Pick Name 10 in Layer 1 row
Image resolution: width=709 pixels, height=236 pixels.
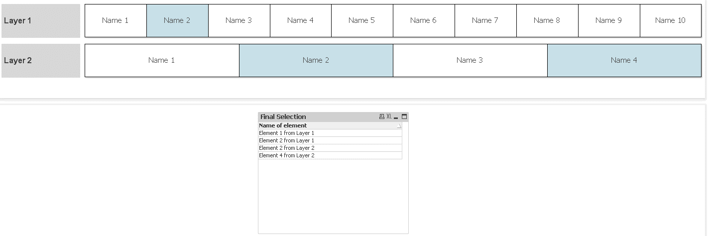pyautogui.click(x=670, y=21)
